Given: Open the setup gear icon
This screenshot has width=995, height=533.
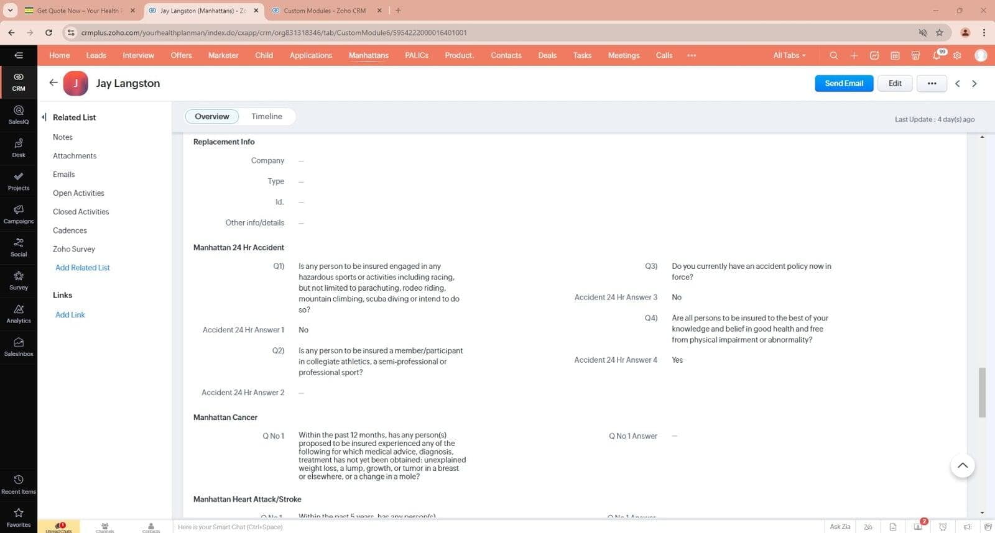Looking at the screenshot, I should [957, 55].
